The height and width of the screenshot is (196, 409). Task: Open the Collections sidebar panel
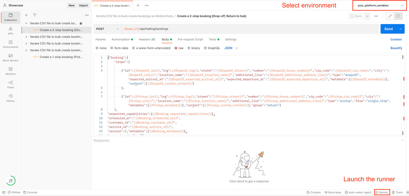[10, 17]
